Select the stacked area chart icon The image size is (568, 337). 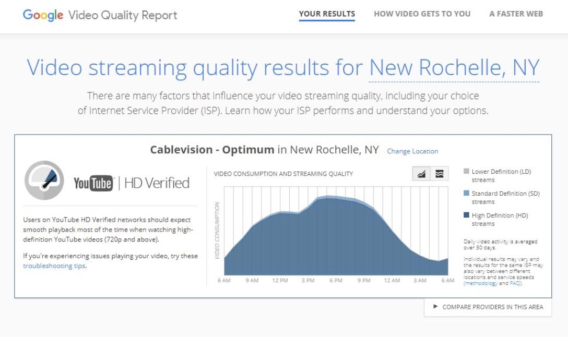tap(440, 173)
